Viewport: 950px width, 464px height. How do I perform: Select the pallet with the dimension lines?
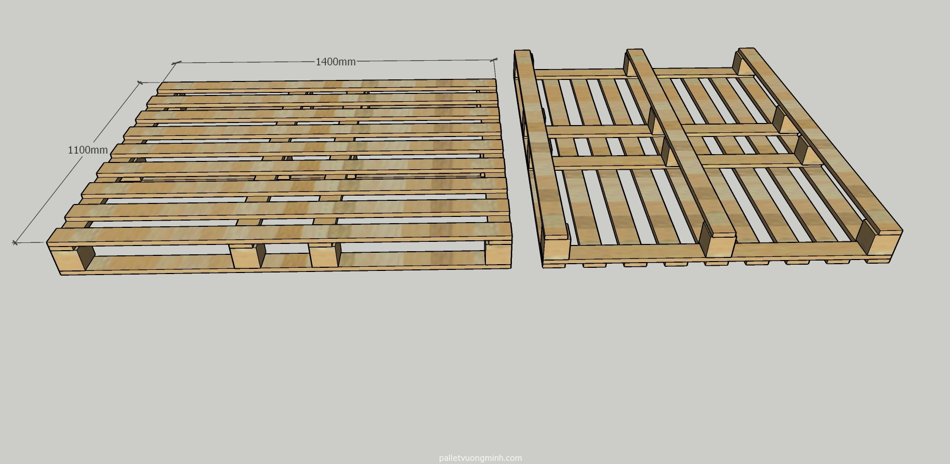tap(280, 176)
